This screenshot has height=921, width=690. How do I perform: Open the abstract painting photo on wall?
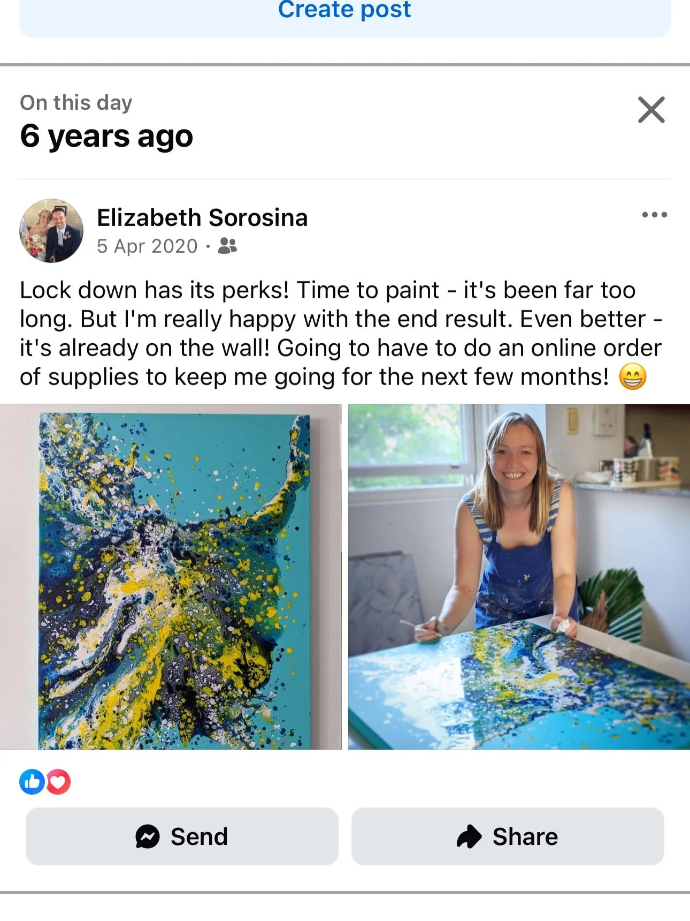click(171, 577)
